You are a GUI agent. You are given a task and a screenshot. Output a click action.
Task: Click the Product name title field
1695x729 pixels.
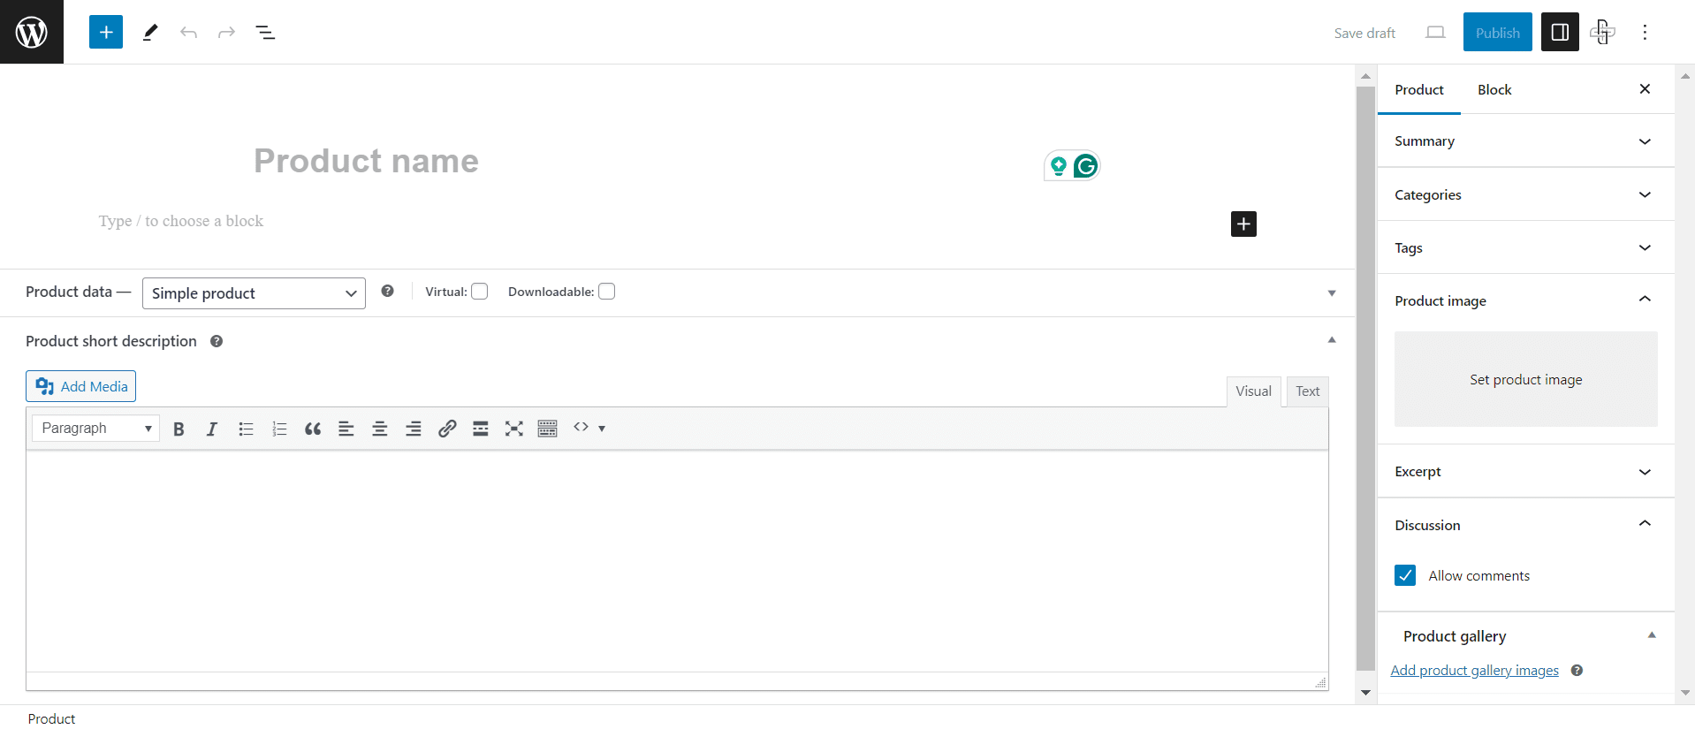[x=678, y=161]
